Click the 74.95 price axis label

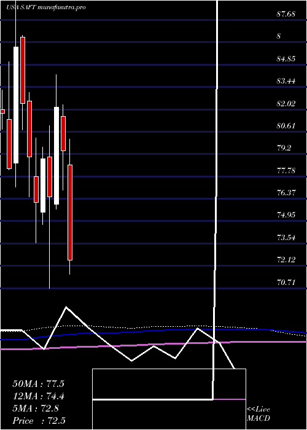pos(286,215)
